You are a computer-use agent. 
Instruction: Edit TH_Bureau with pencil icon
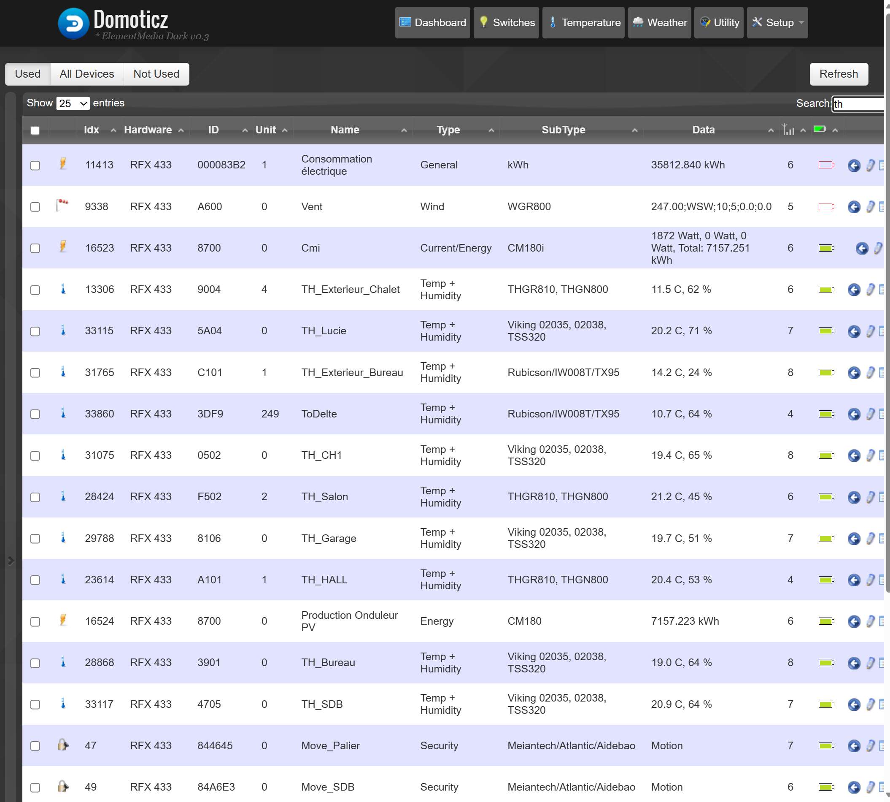click(x=870, y=662)
